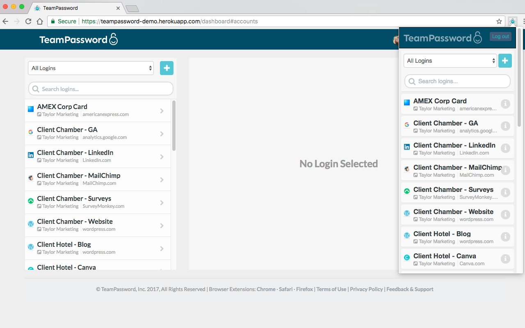525x328 pixels.
Task: Show info for Client Chamber - LinkedIn in popup
Action: (x=505, y=148)
